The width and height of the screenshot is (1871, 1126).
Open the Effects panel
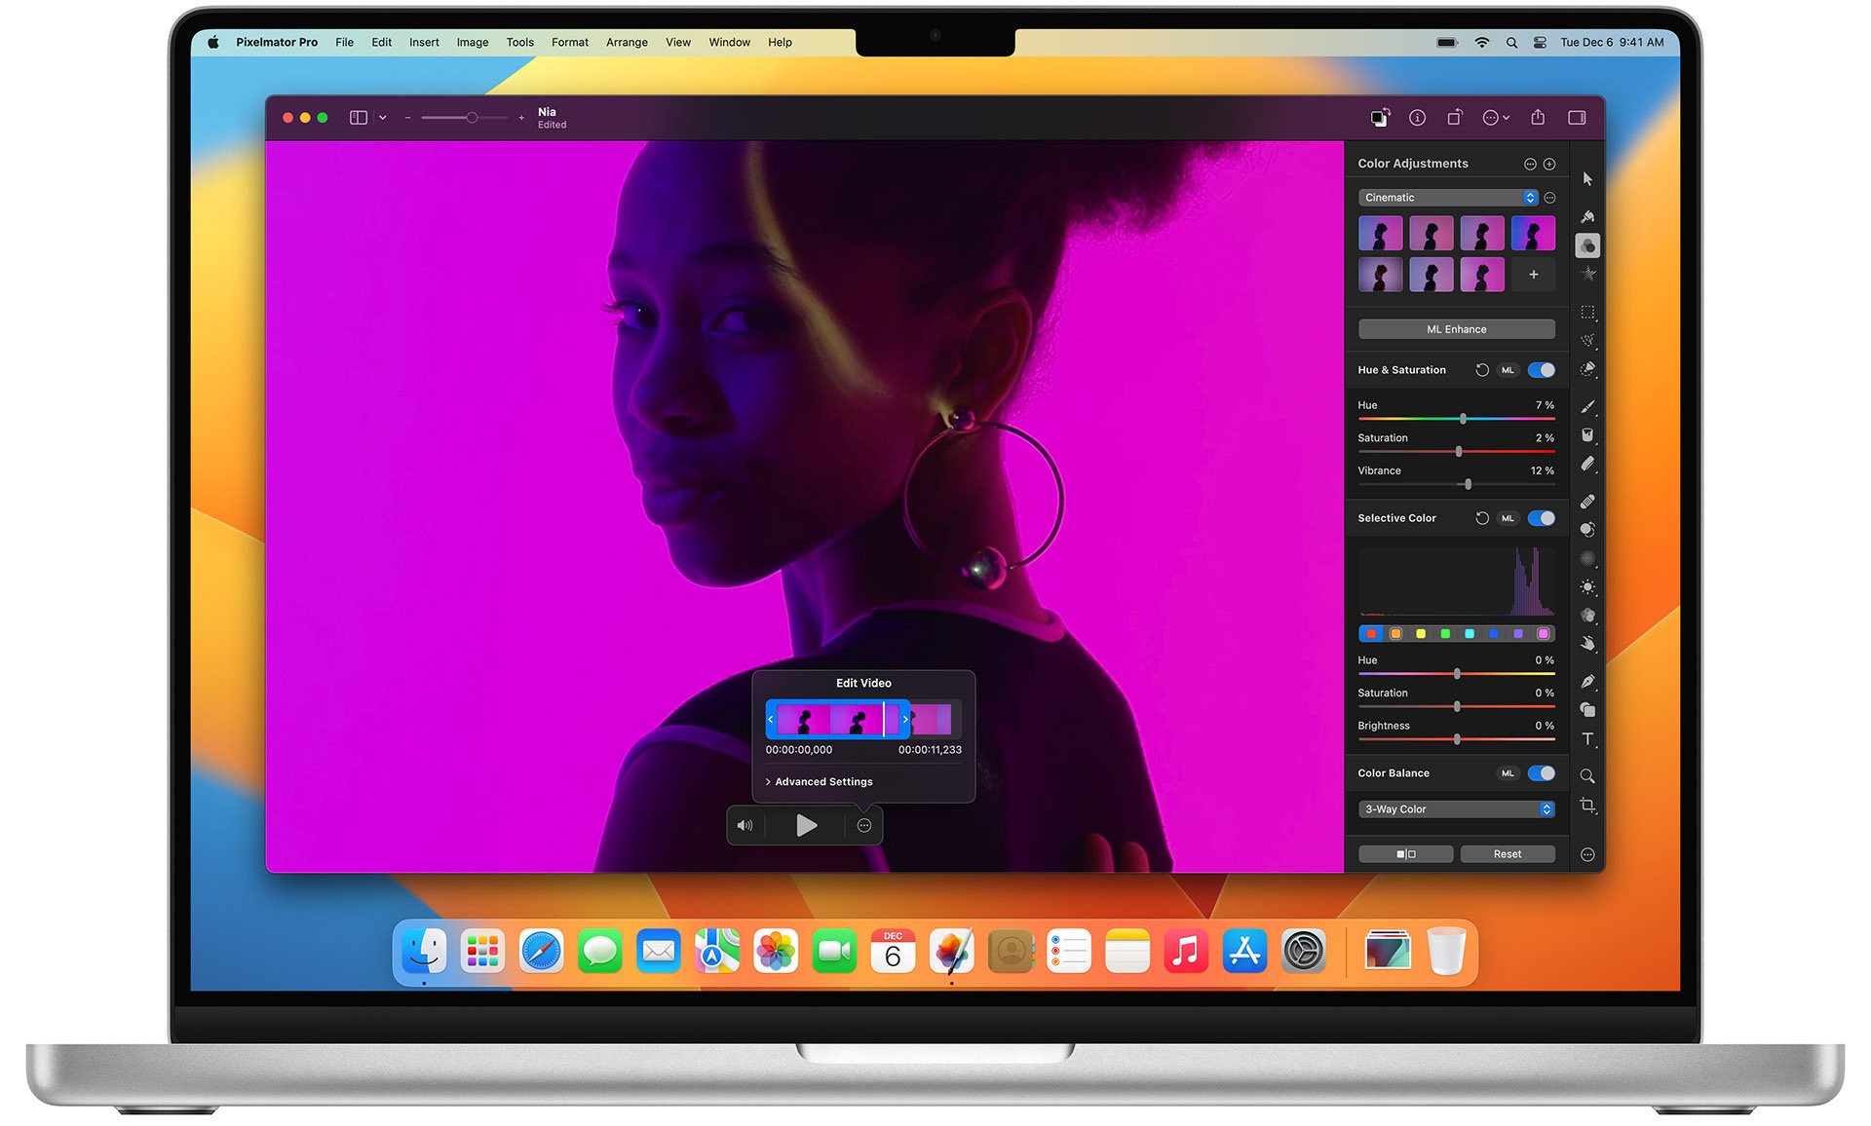(x=1587, y=276)
